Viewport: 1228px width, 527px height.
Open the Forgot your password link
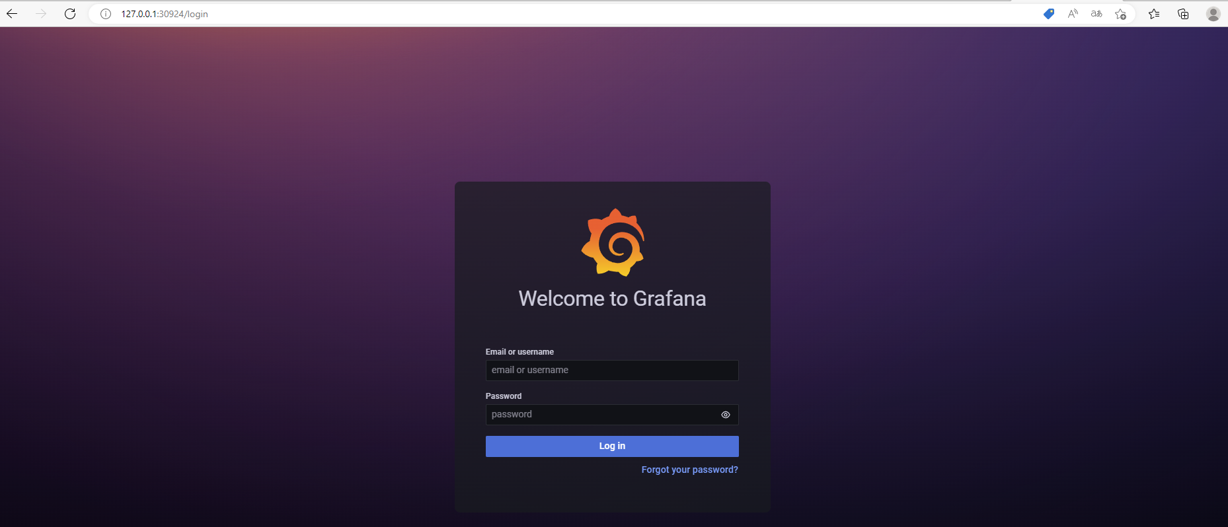point(690,470)
